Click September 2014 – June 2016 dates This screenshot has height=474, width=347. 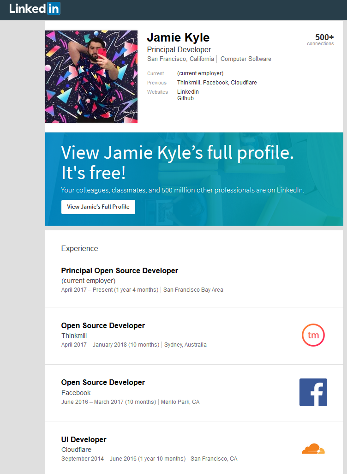[123, 459]
